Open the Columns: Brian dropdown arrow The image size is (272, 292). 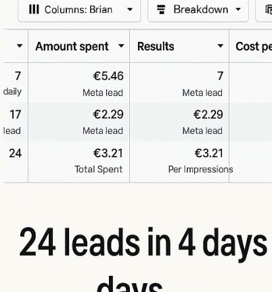[130, 9]
